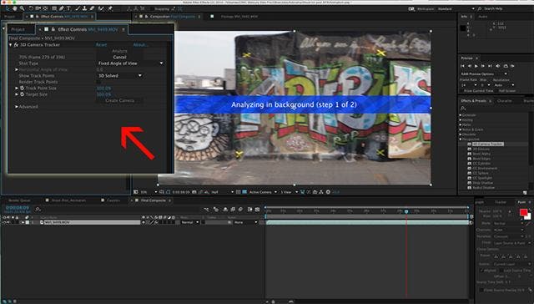534x304 pixels.
Task: Open the Active Camera view dropdown
Action: click(263, 192)
